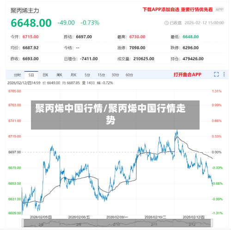Click the 1.31% right axis label
231x230 pixels.
217,91
